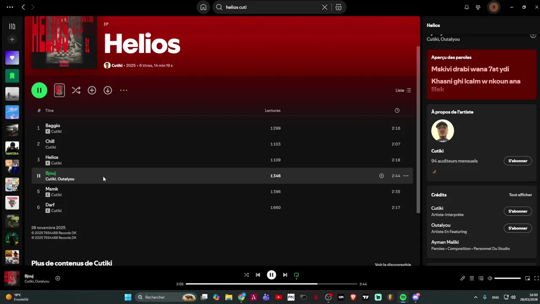This screenshot has height=304, width=540.
Task: Add Bjouj to Liked Songs
Action: [381, 176]
